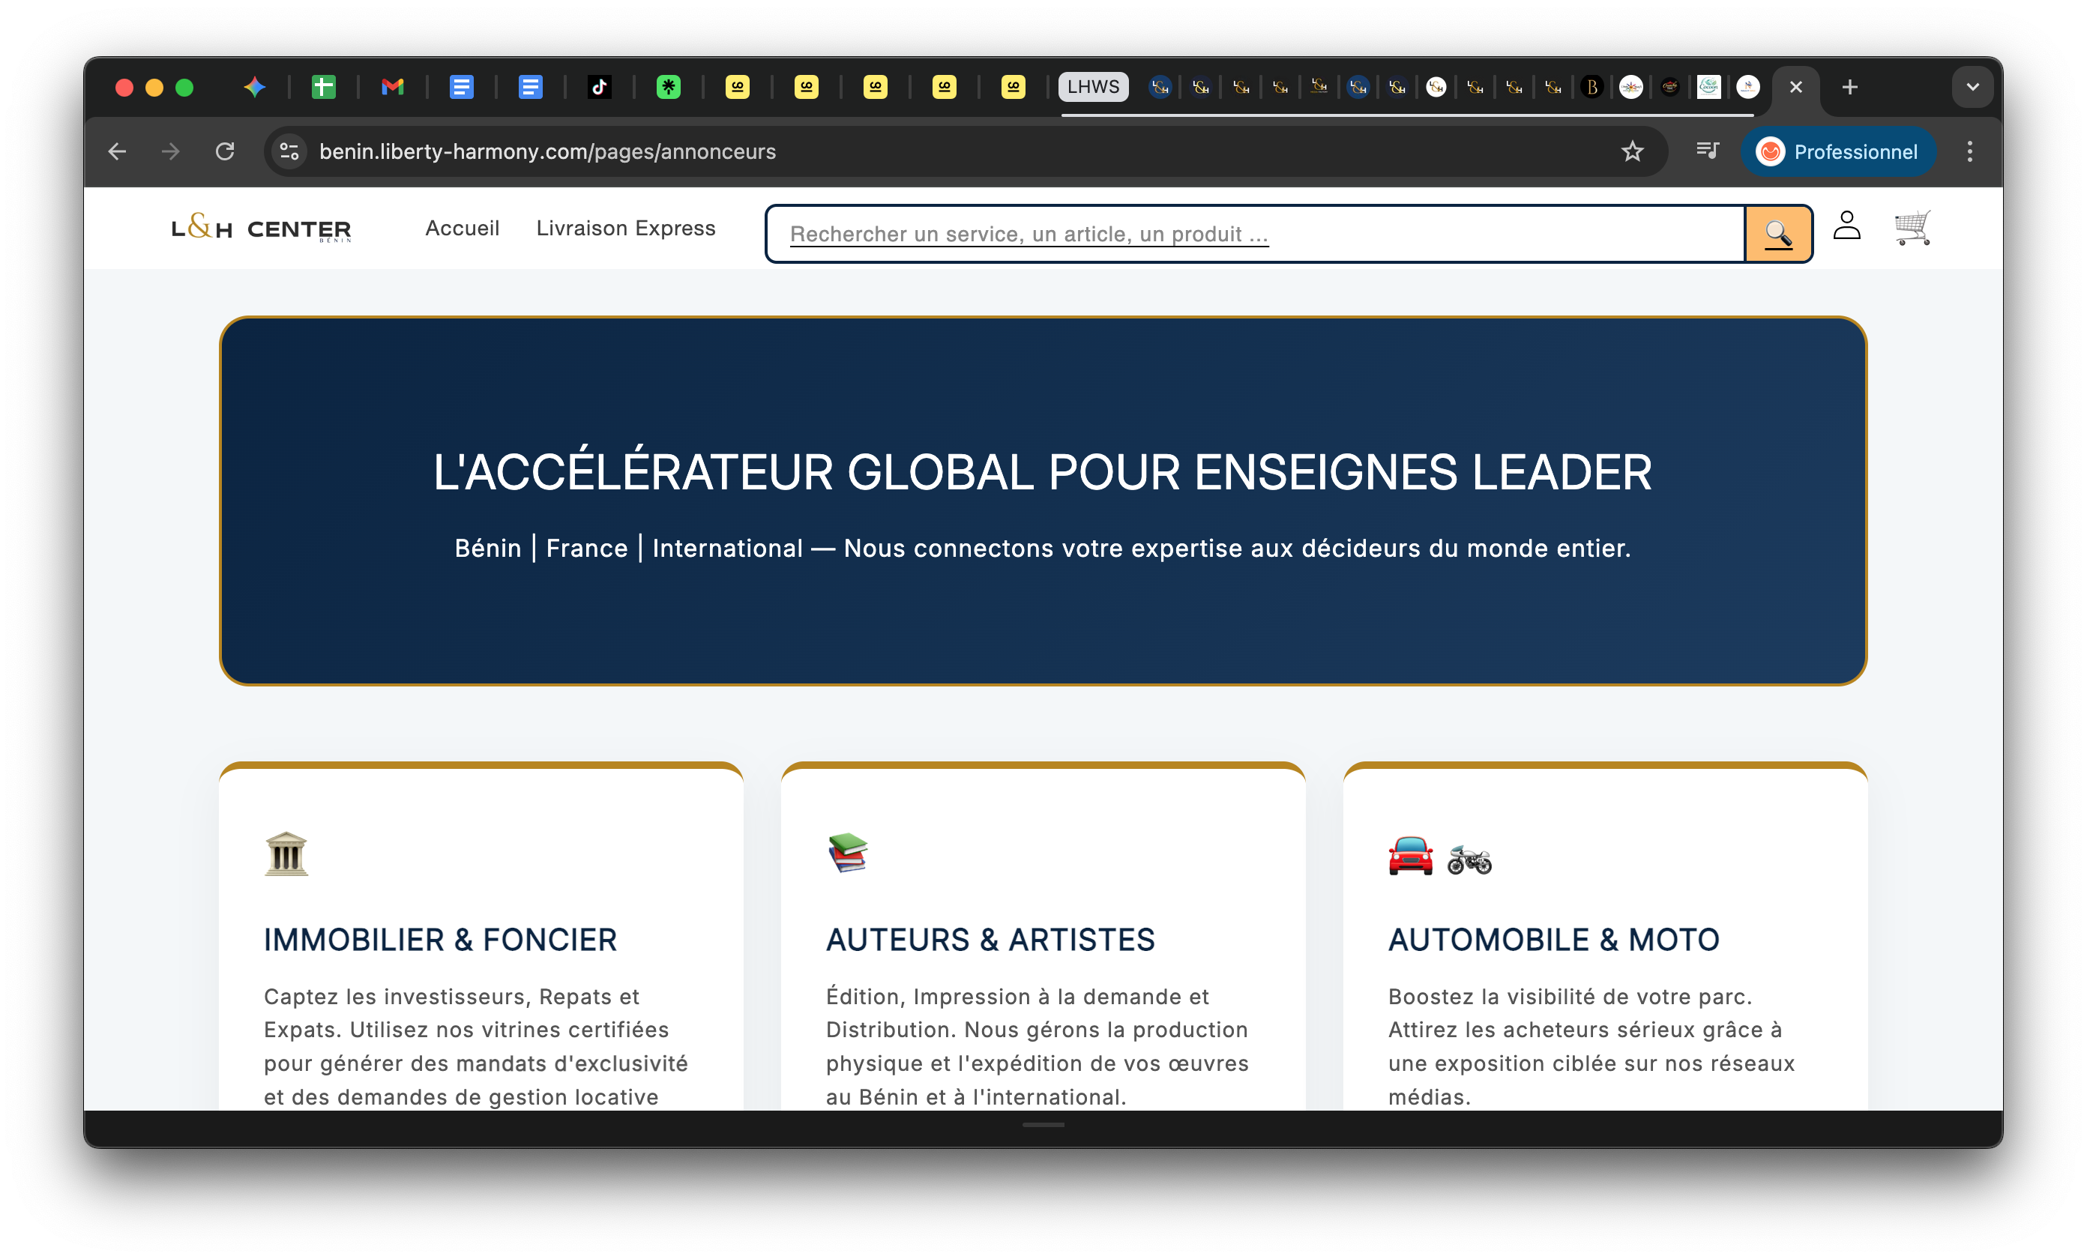Click the site information icon in address bar
This screenshot has width=2087, height=1259.
coord(289,151)
